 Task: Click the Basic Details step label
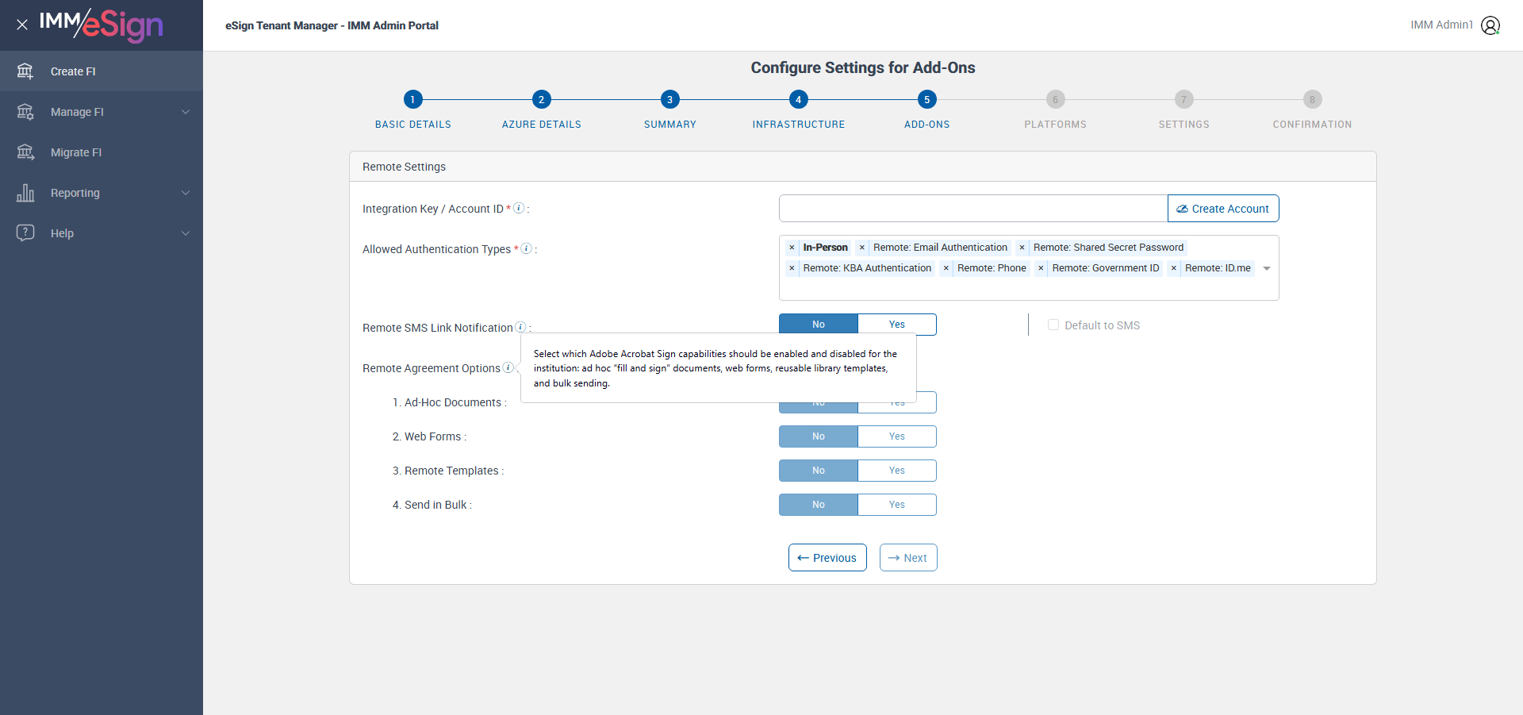(412, 125)
